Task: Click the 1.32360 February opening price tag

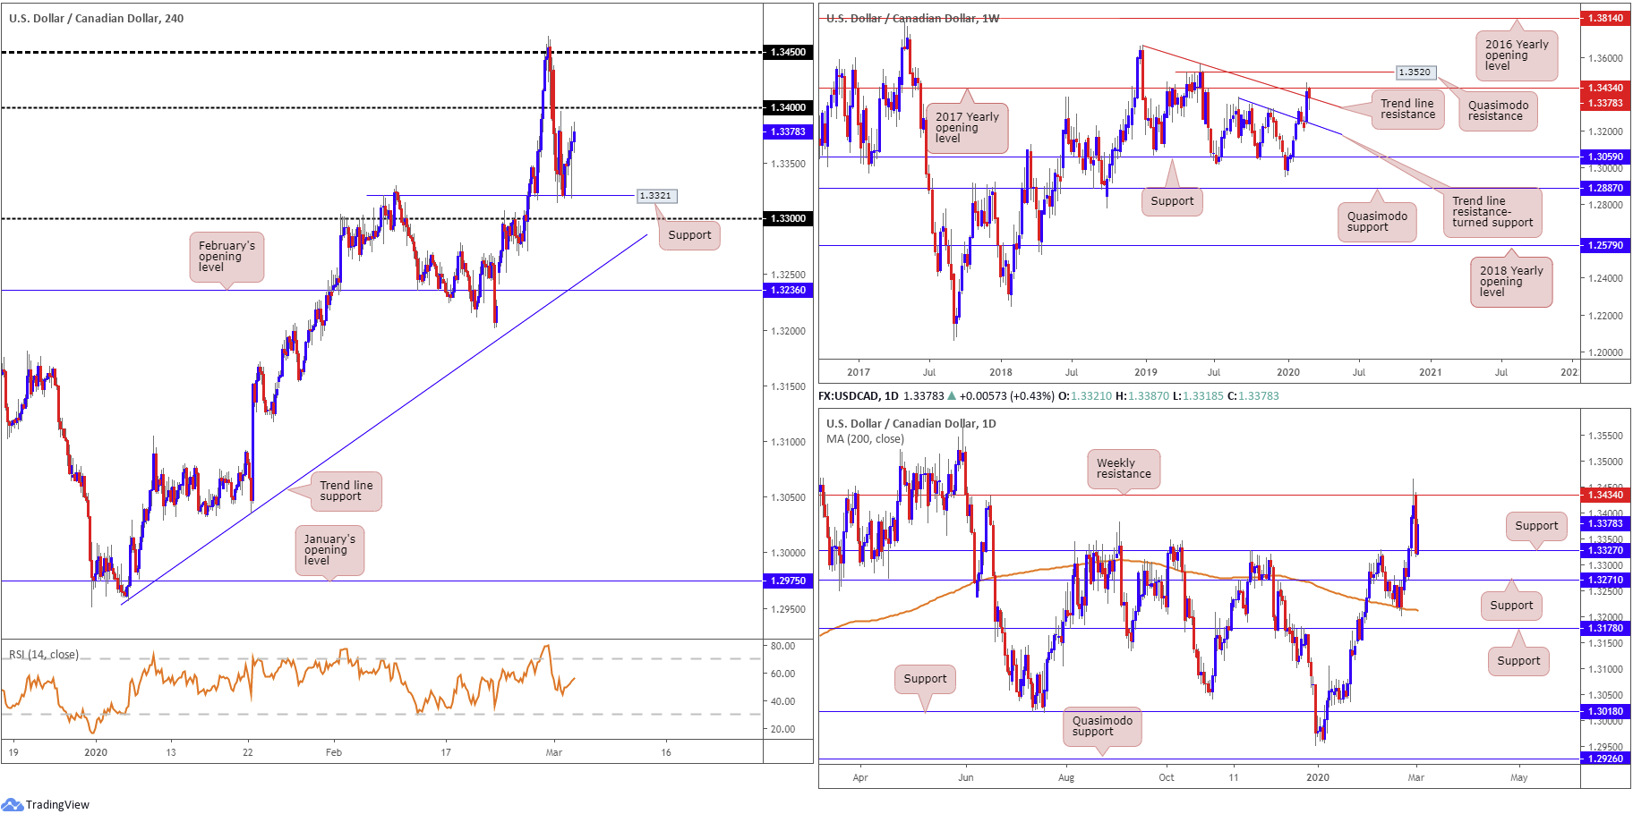Action: click(788, 290)
